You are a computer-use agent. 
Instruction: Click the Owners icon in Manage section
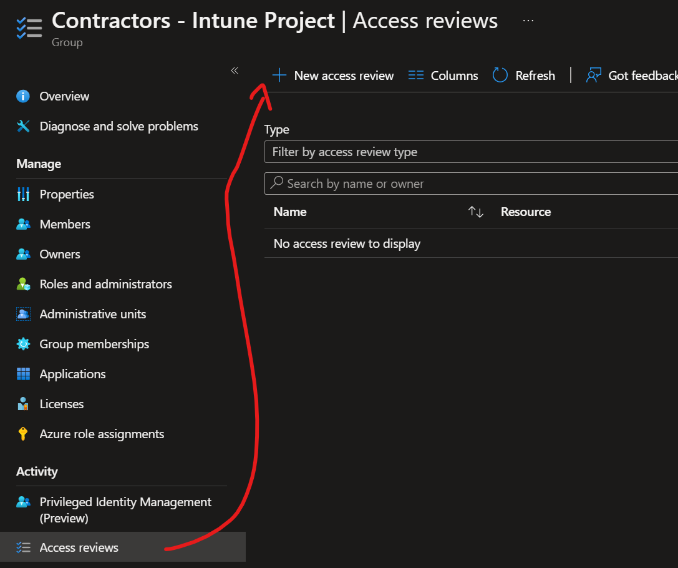[23, 254]
